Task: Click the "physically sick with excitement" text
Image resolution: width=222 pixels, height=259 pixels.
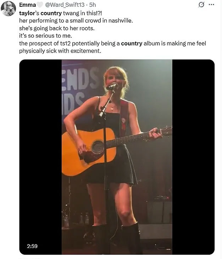Action: pos(60,51)
